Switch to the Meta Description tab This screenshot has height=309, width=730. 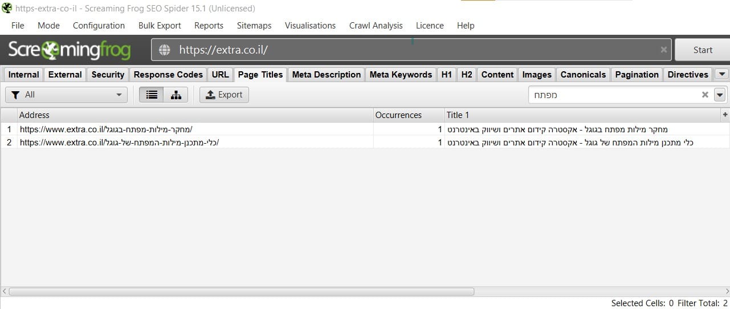327,75
